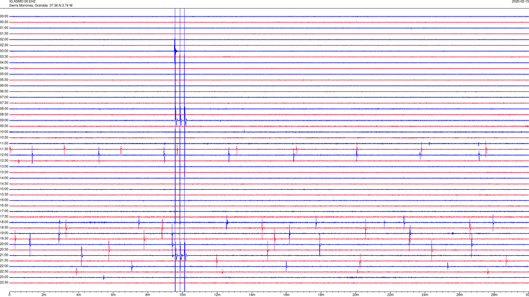Image resolution: width=529 pixels, height=297 pixels.
Task: Select the 21:00 trace time label
Action: pyautogui.click(x=4, y=255)
